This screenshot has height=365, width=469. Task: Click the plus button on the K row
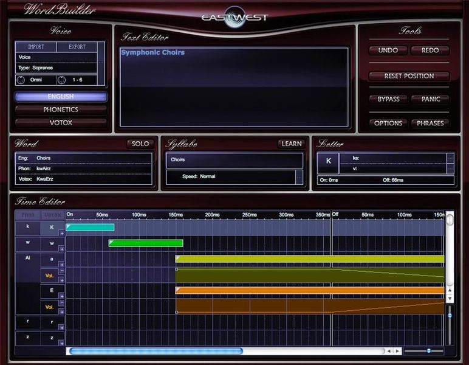pyautogui.click(x=61, y=233)
